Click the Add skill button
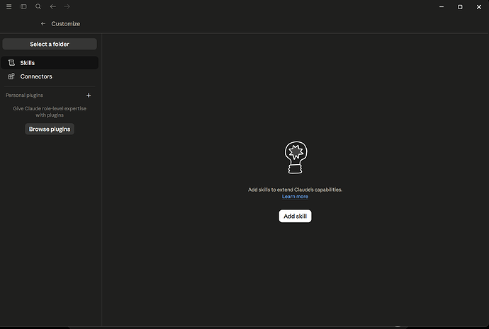This screenshot has width=489, height=329. 295,216
